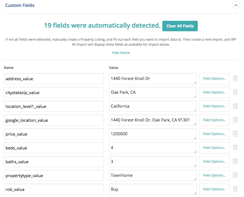
Task: Open Field Options for address_value
Action: pos(214,79)
